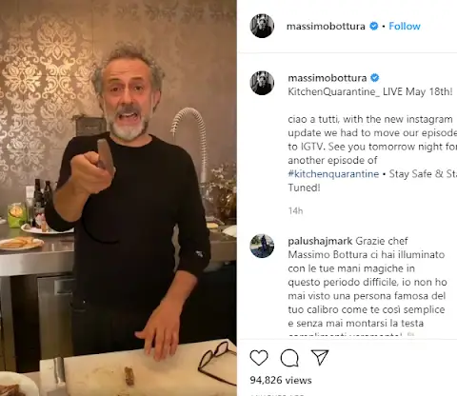Open comments via speech bubble icon

point(289,358)
